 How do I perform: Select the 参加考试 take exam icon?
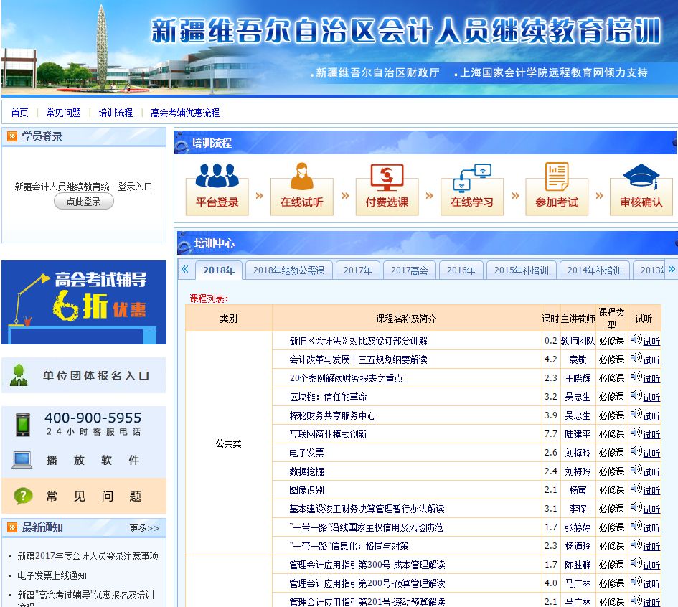point(557,177)
